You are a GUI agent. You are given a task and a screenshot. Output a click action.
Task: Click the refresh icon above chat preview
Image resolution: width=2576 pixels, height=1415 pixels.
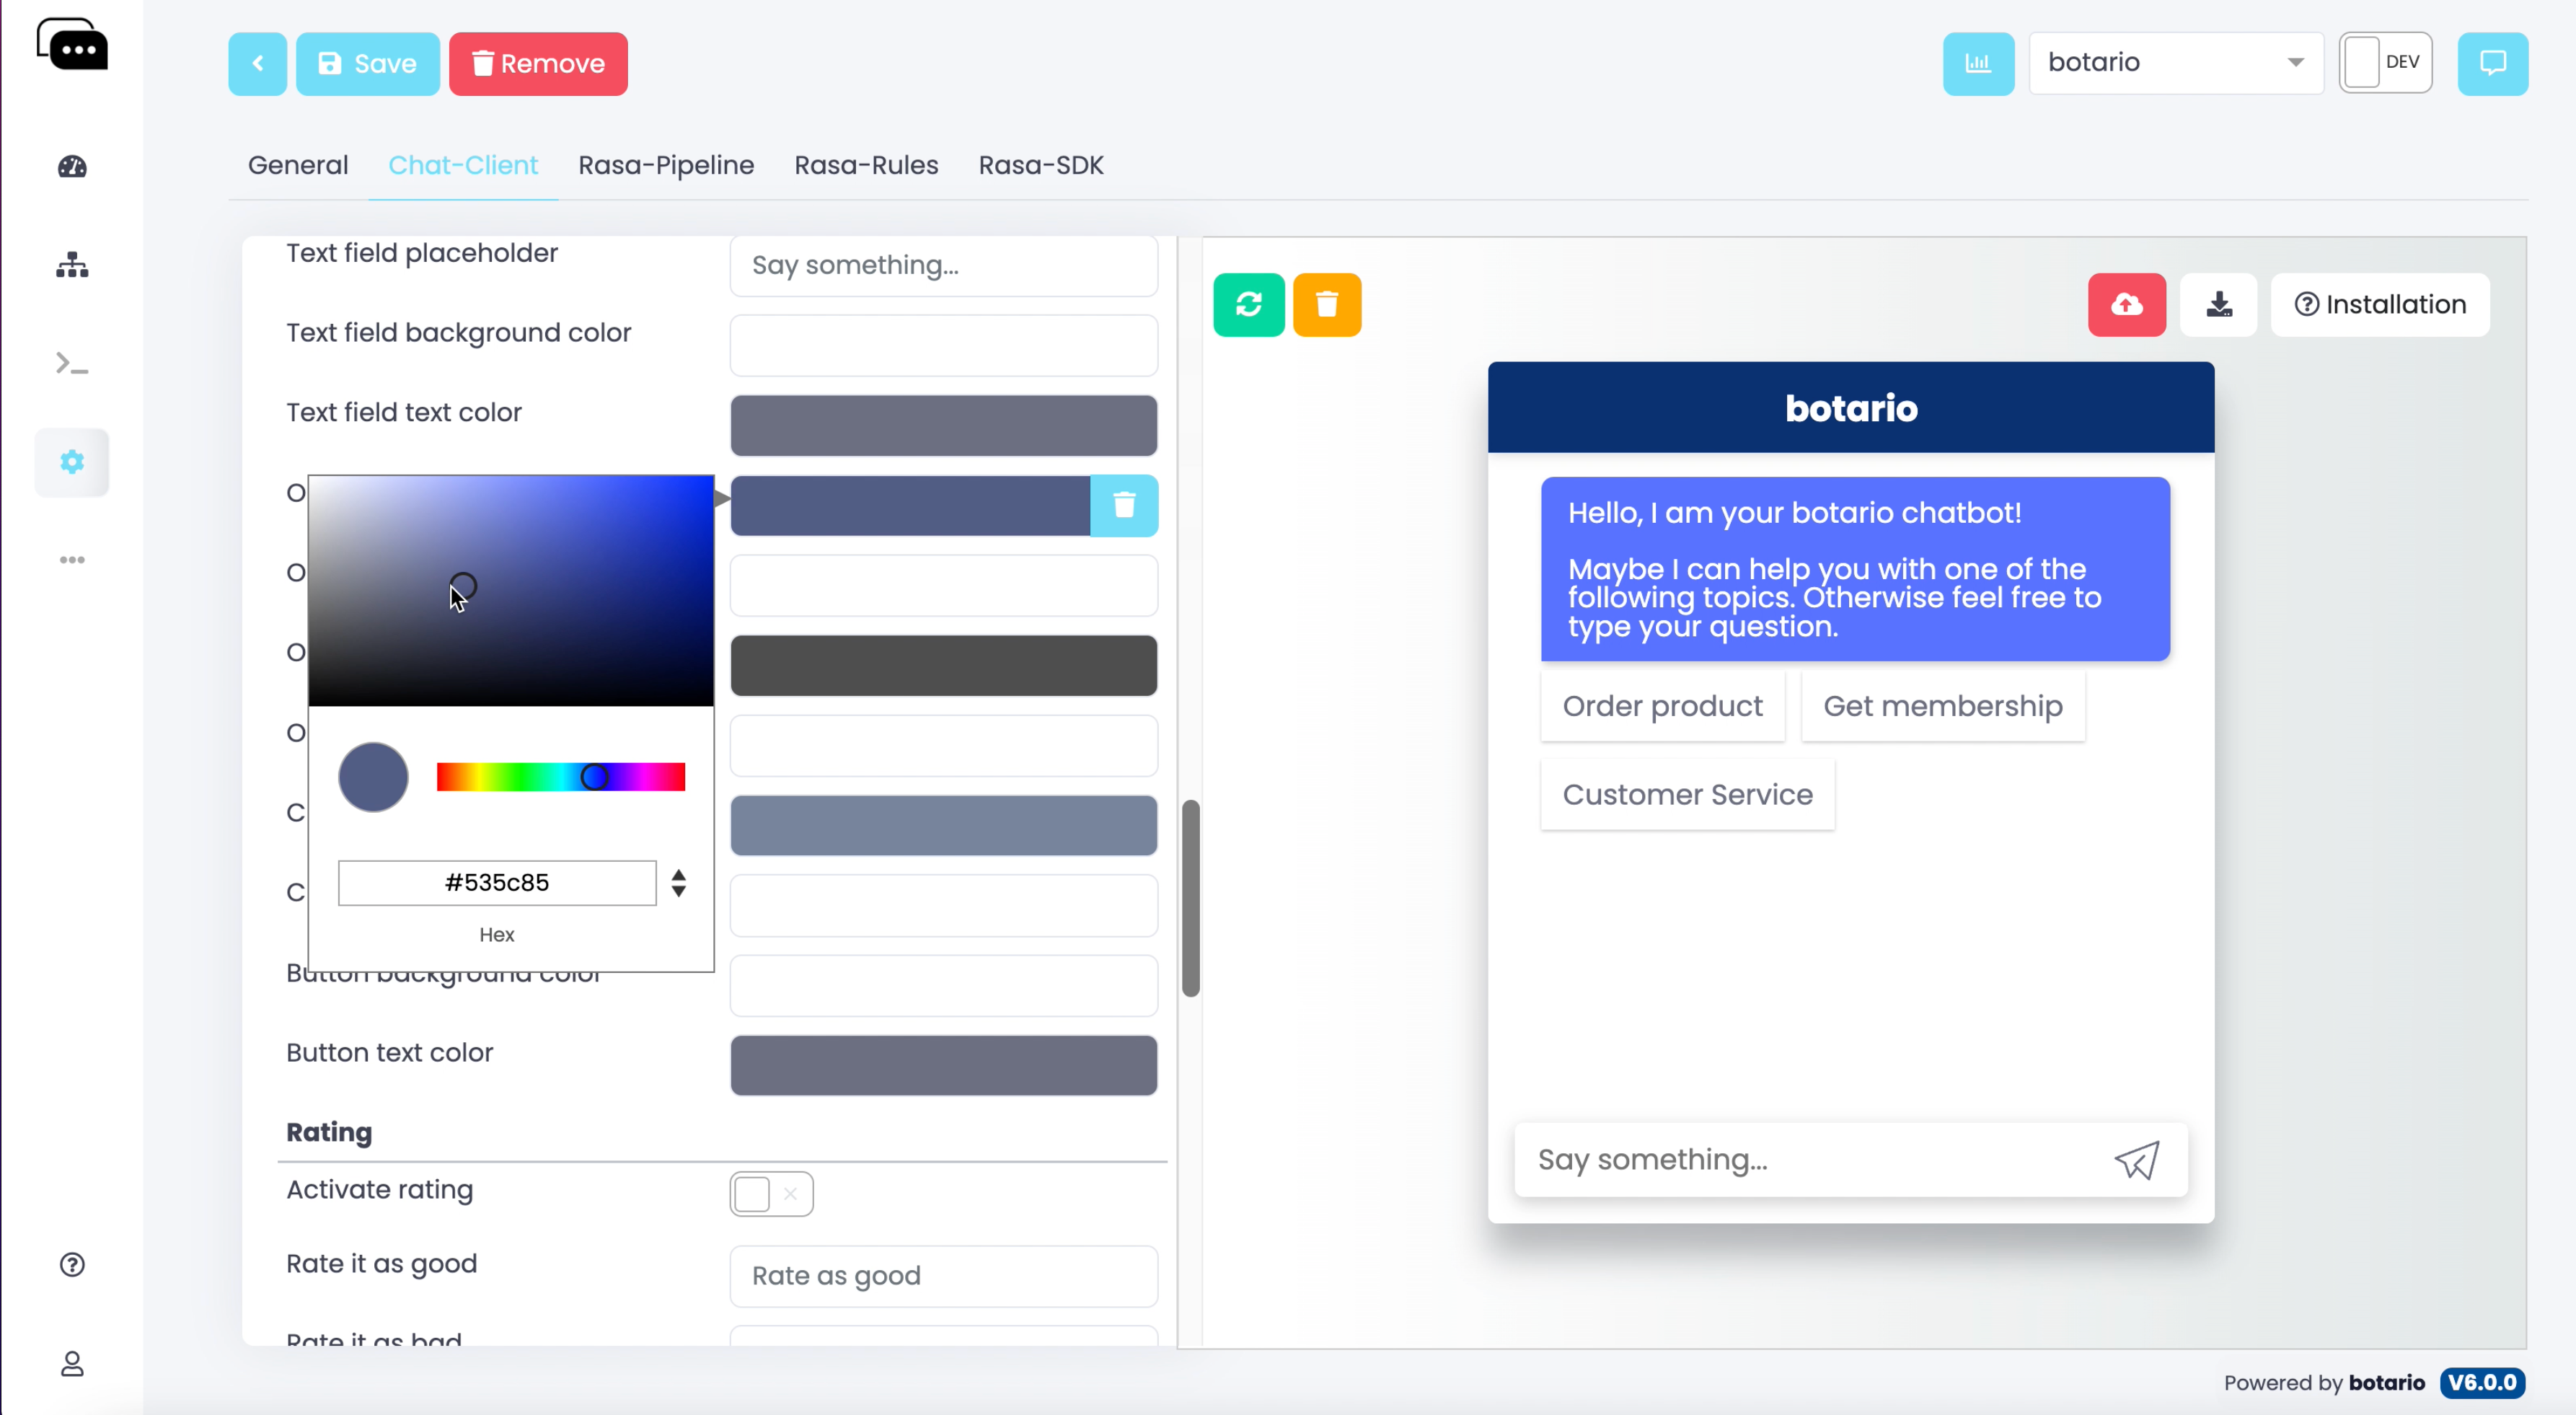click(x=1248, y=304)
